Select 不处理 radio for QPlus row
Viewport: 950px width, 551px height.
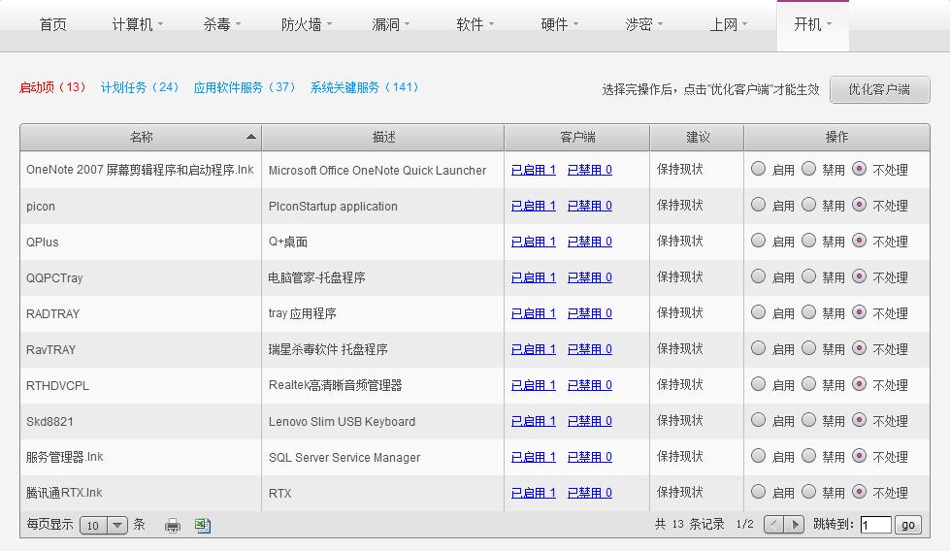859,241
